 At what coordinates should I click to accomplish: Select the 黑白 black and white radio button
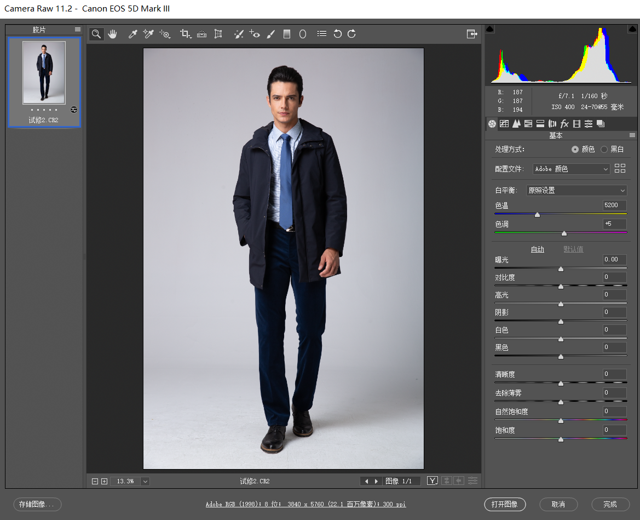pyautogui.click(x=604, y=150)
